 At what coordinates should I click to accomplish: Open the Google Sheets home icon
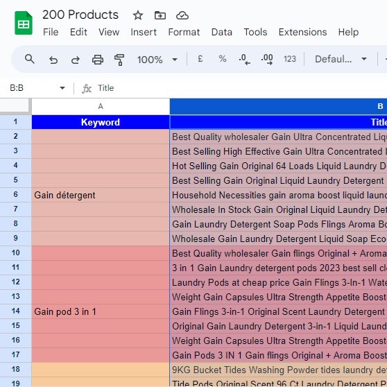coord(24,23)
